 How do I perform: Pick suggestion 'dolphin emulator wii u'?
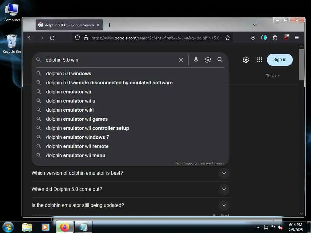tap(130, 101)
